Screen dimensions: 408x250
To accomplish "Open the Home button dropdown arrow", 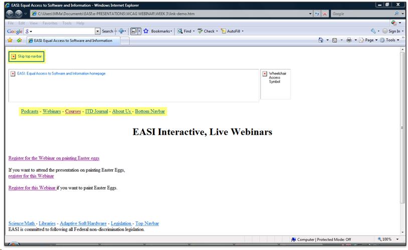I will click(327, 40).
